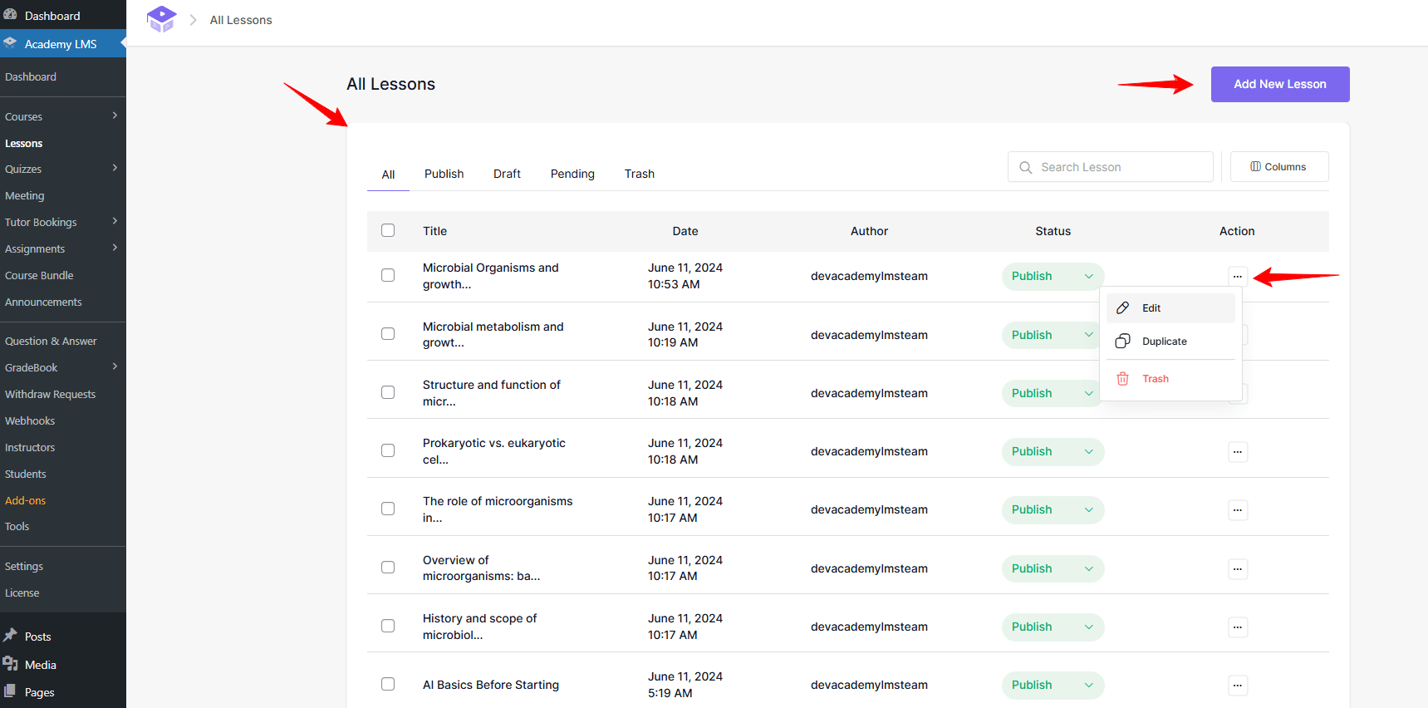Click the Add New Lesson button
Image resolution: width=1428 pixels, height=708 pixels.
[1279, 84]
